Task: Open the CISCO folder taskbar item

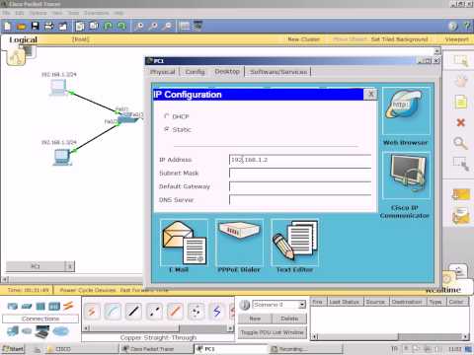Action: tap(81, 349)
